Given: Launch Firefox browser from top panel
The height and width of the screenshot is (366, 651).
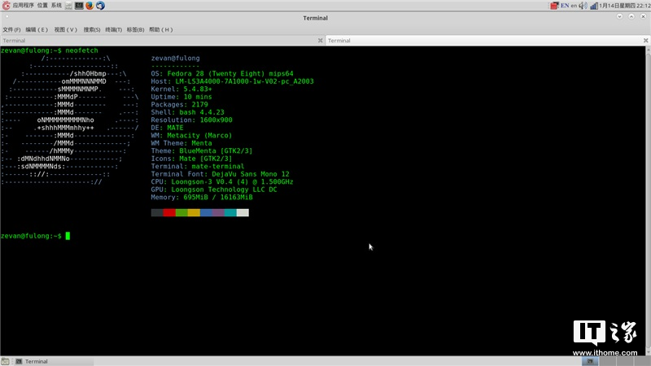Looking at the screenshot, I should click(x=90, y=6).
